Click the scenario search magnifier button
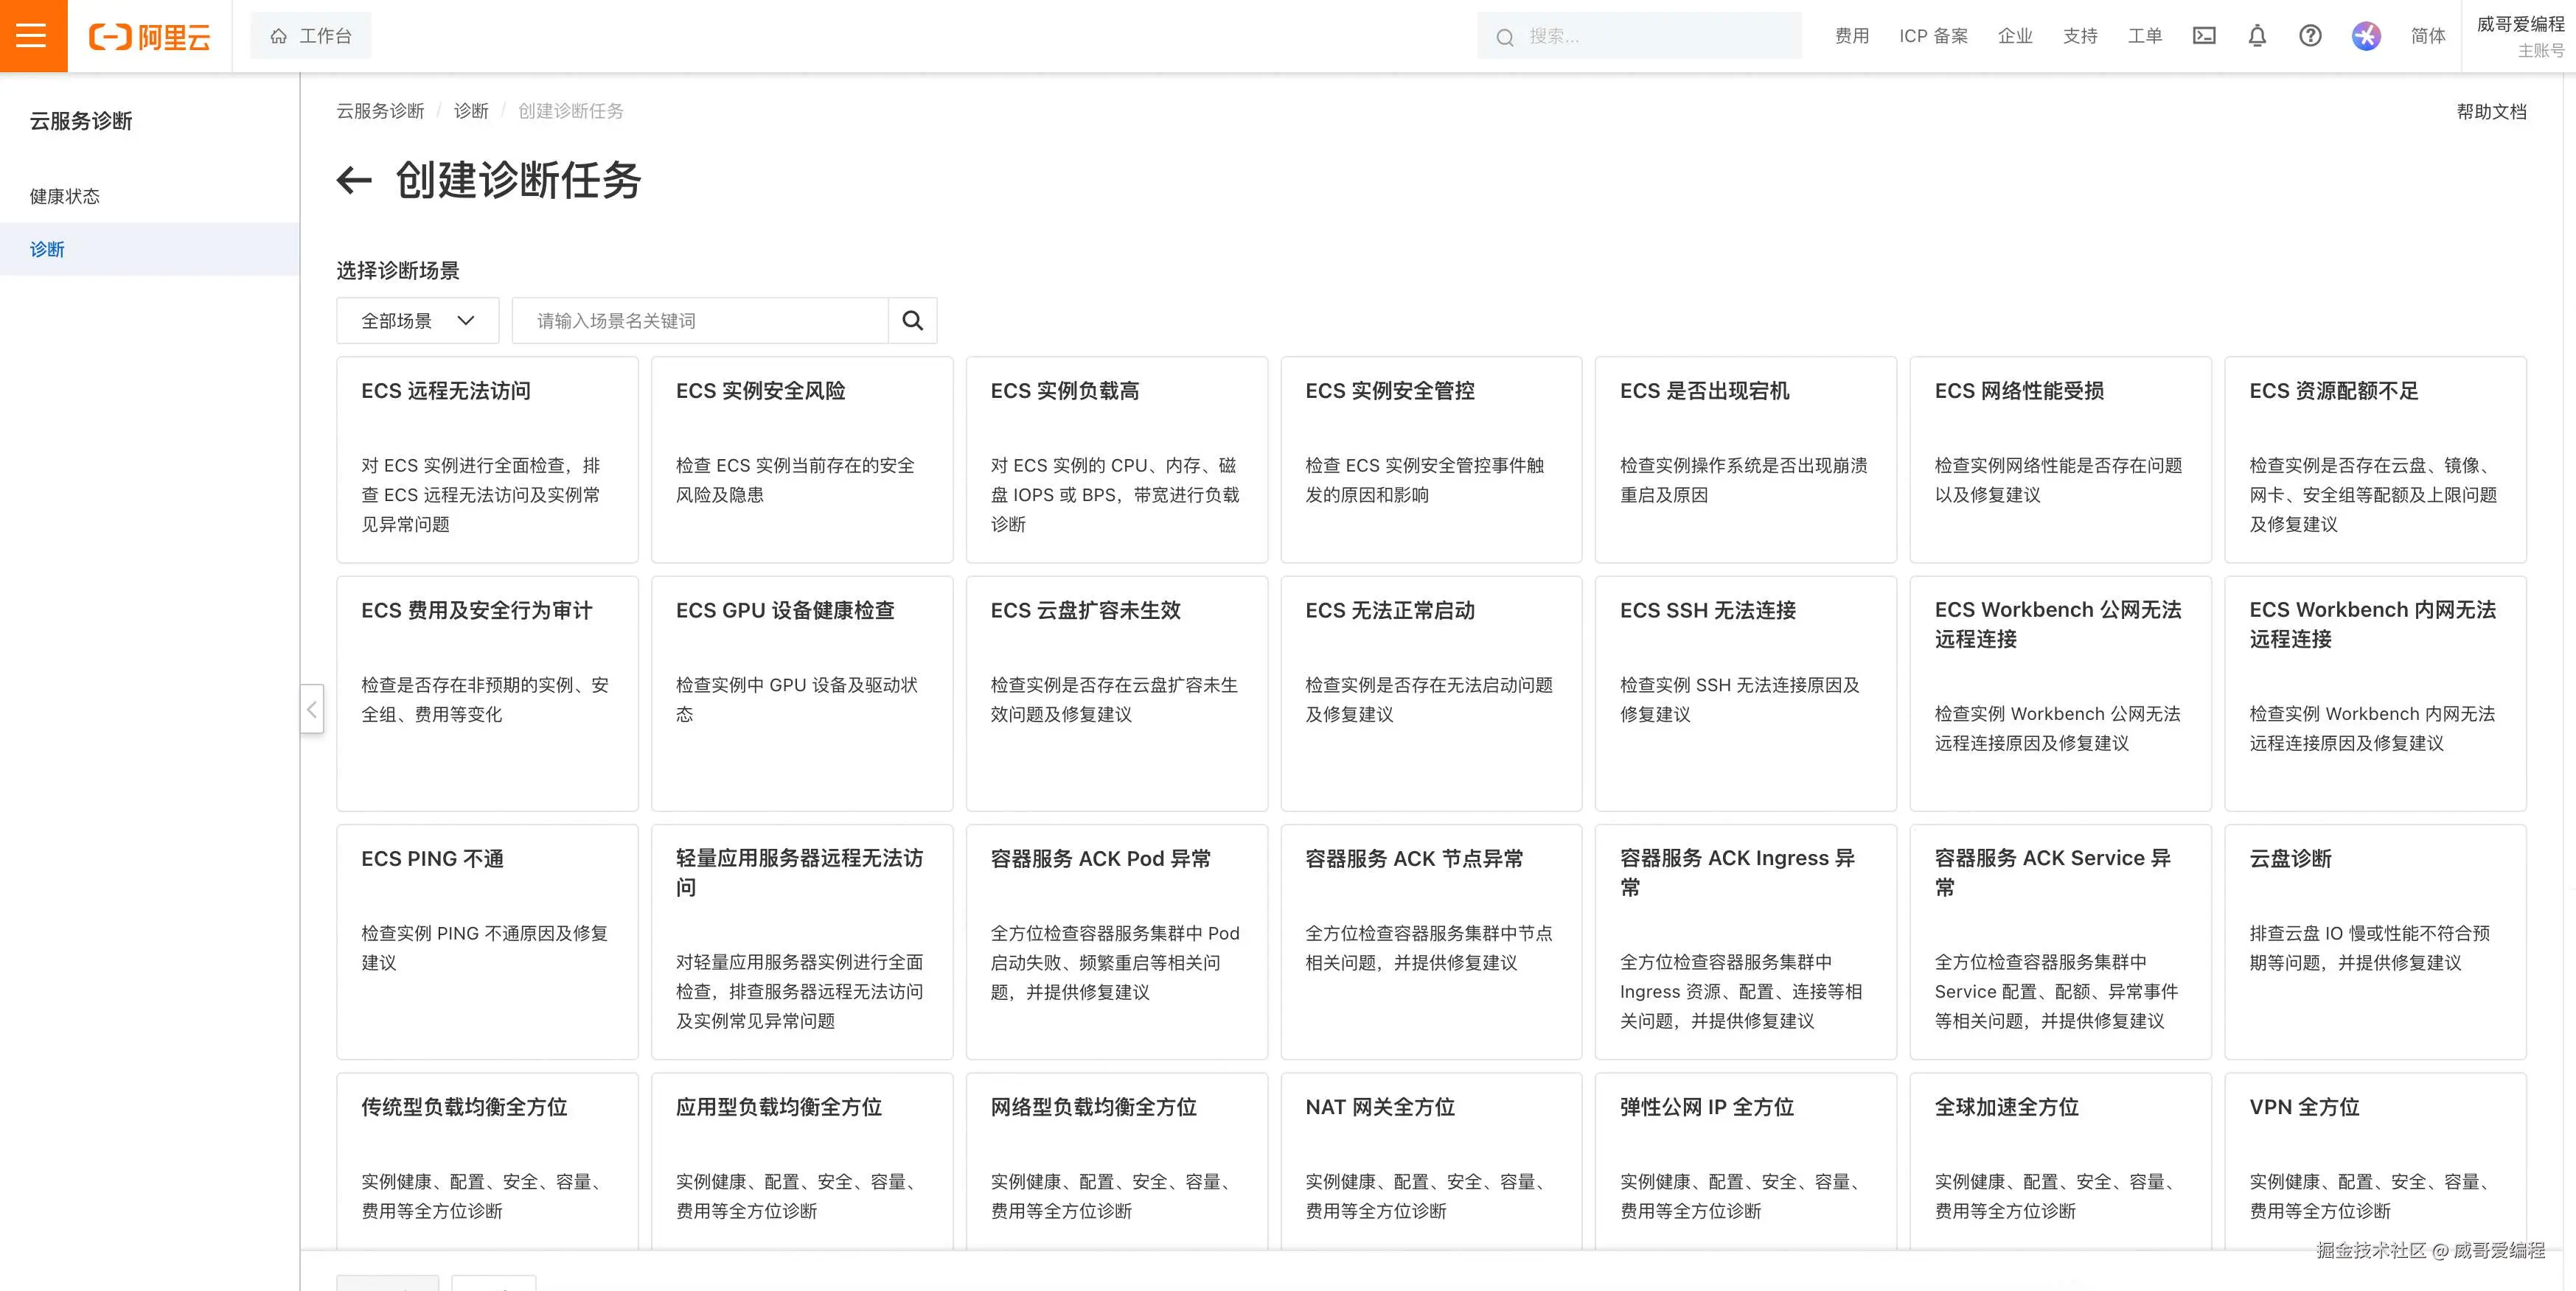The width and height of the screenshot is (2576, 1291). point(912,321)
